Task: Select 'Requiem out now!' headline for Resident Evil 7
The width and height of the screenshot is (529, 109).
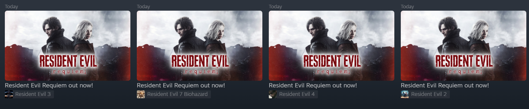Action: click(181, 86)
